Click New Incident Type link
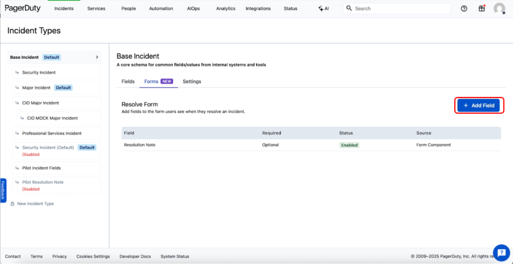The height and width of the screenshot is (264, 513). (x=35, y=204)
